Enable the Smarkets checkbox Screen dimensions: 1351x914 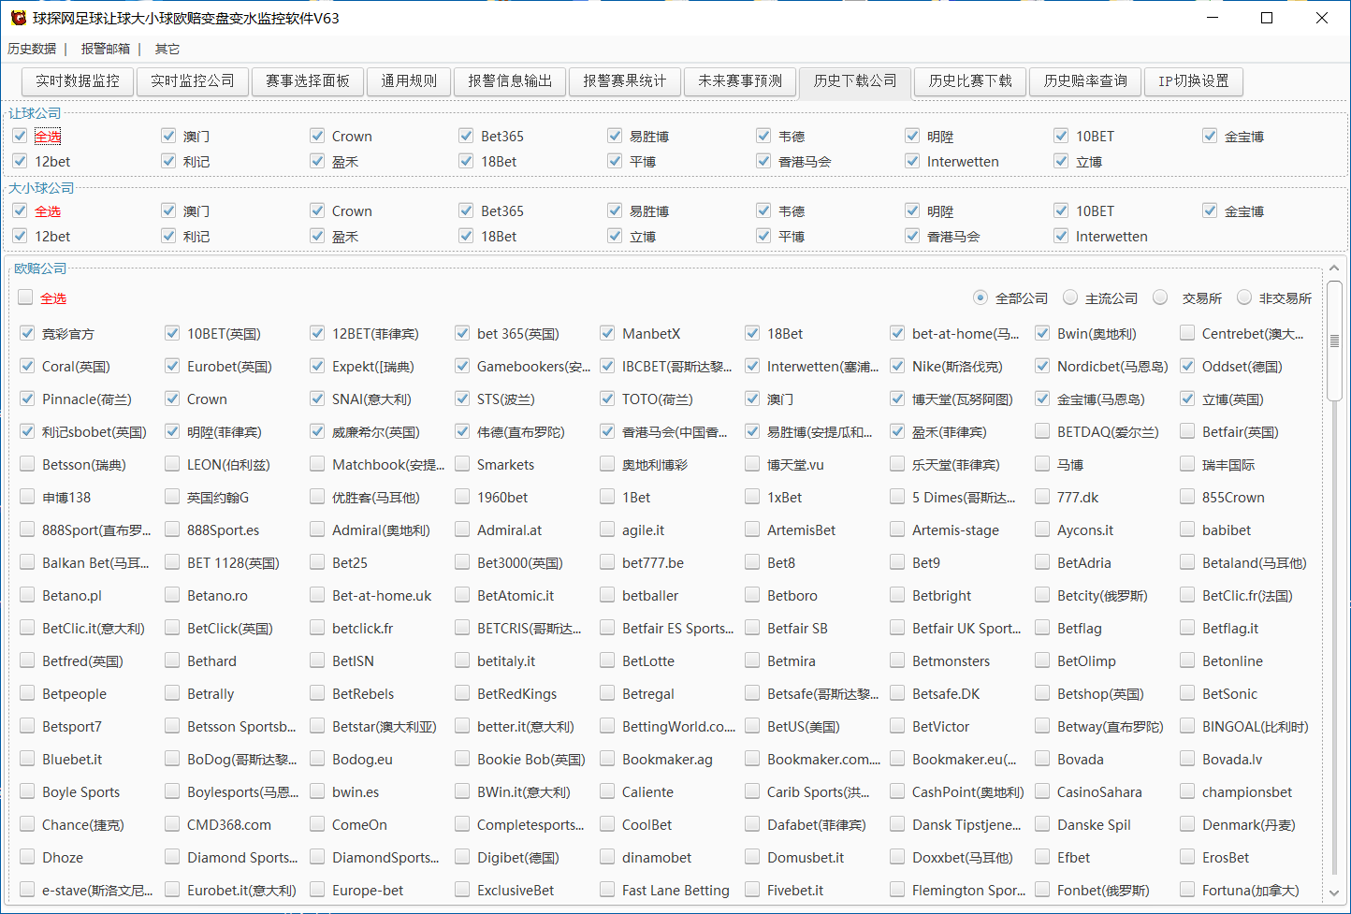462,464
